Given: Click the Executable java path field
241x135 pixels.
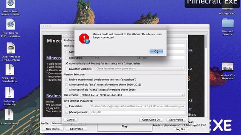Looking at the screenshot, I should pos(137,106).
